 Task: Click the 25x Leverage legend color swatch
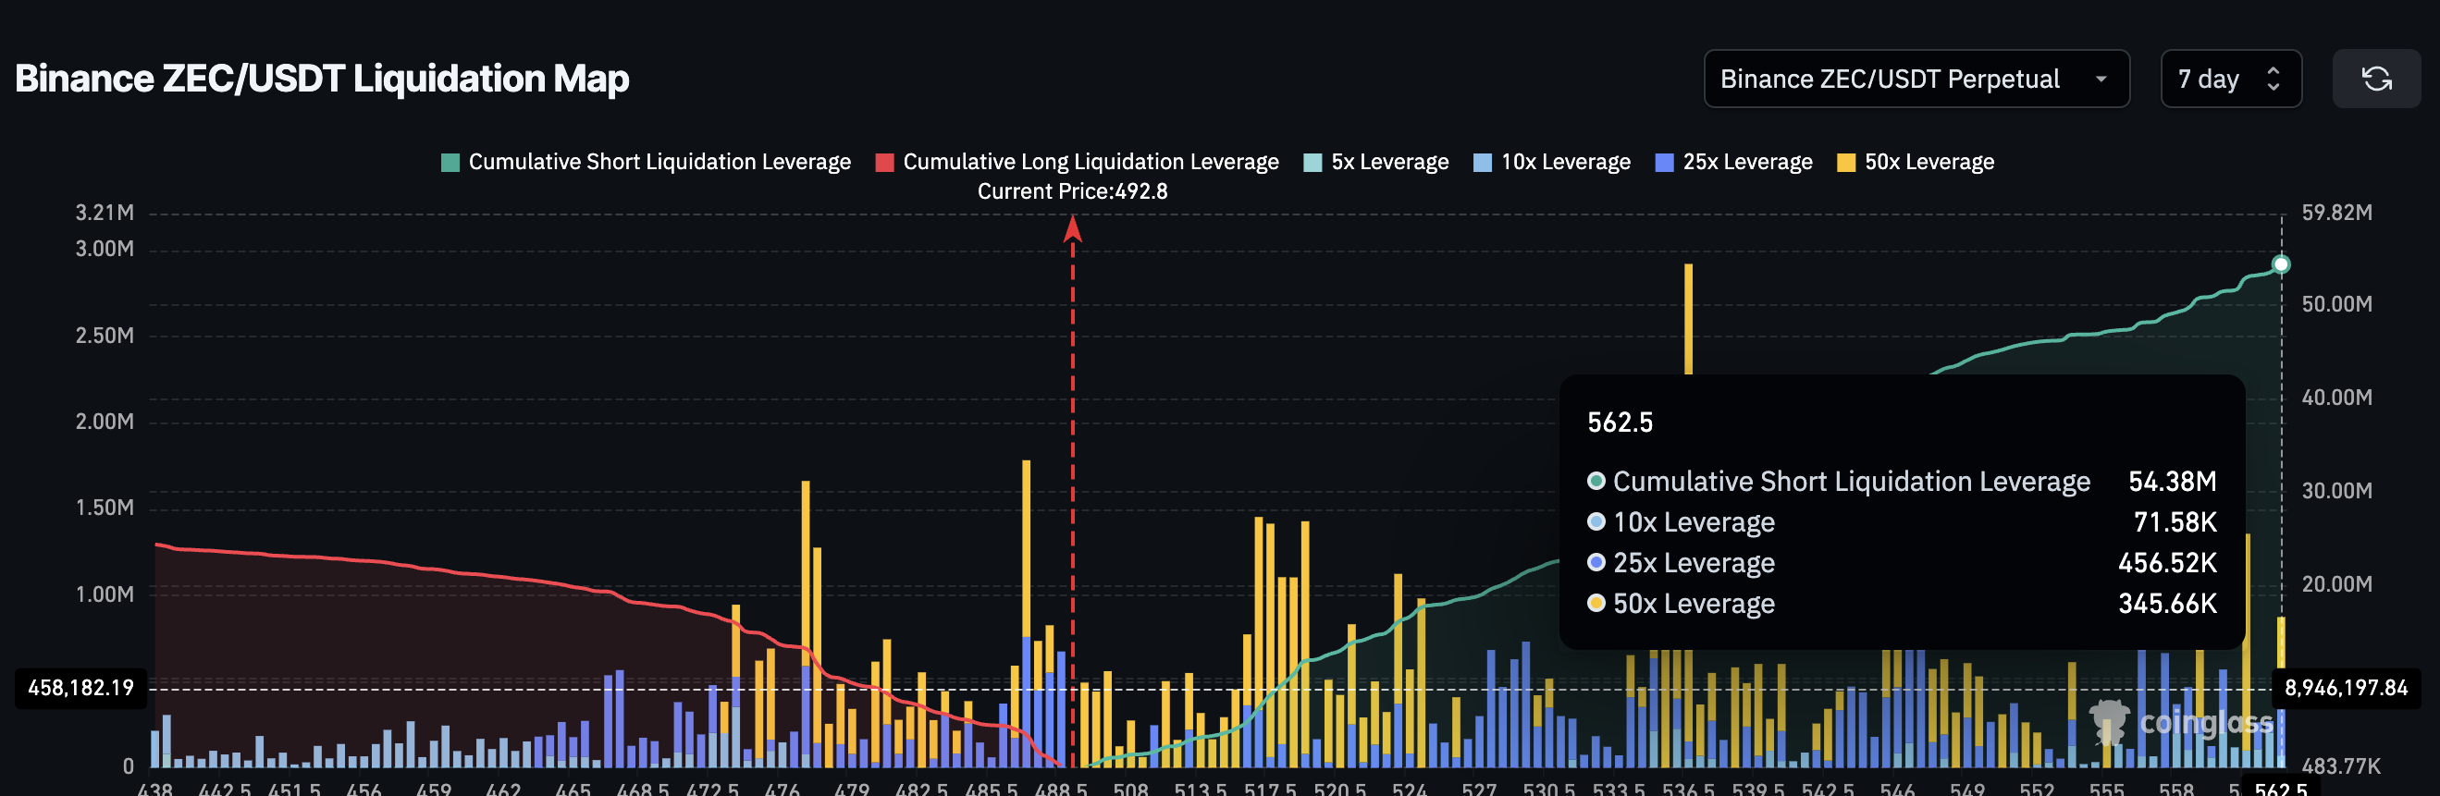1664,163
